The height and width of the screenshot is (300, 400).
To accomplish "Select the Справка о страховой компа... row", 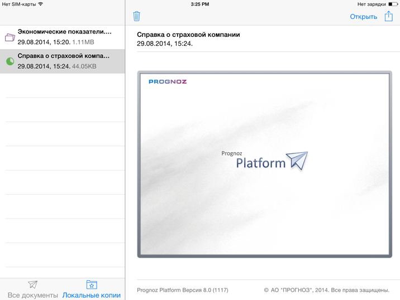I will click(x=63, y=61).
